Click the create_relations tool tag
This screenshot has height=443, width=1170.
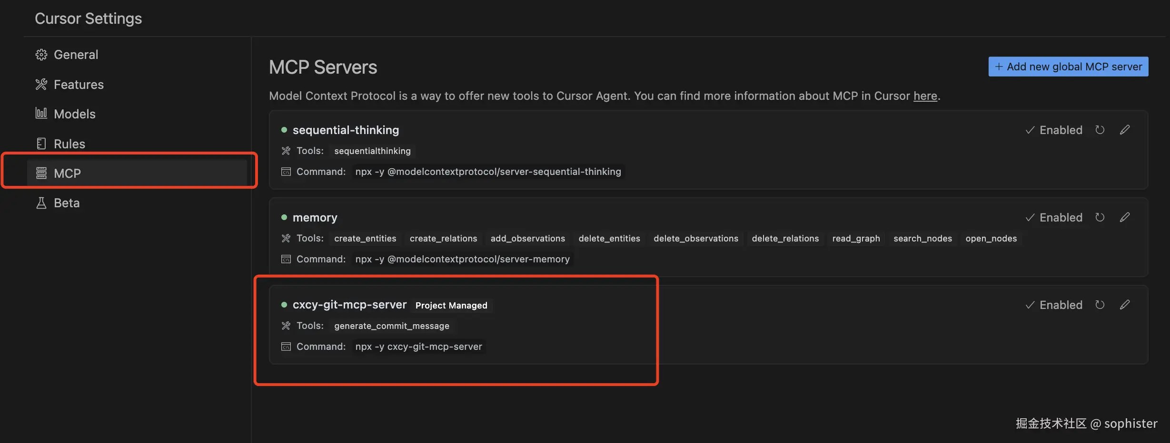(x=443, y=238)
